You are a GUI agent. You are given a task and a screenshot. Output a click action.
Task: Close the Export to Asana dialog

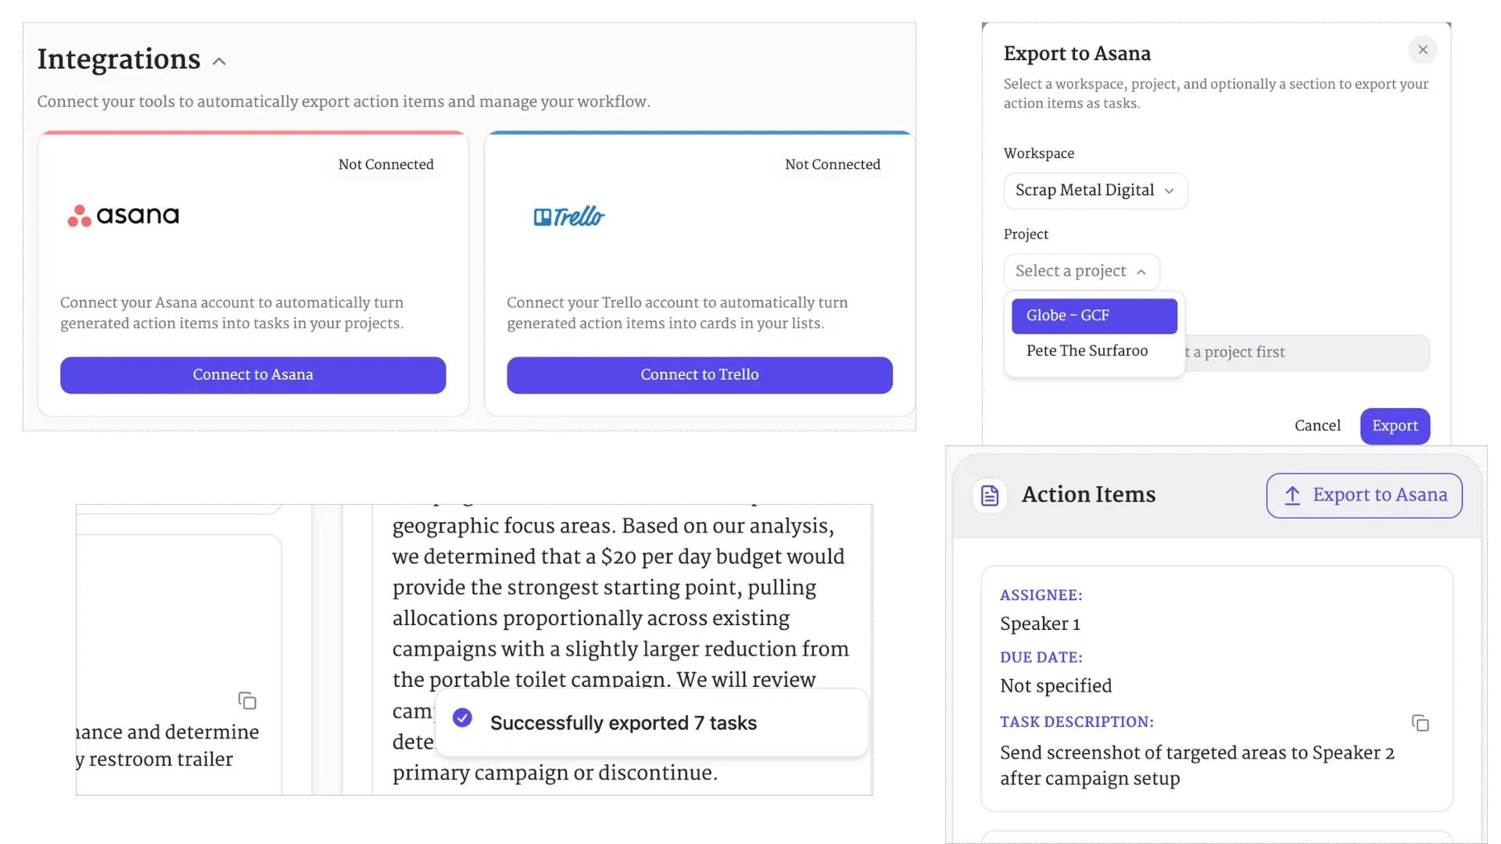[x=1423, y=50]
